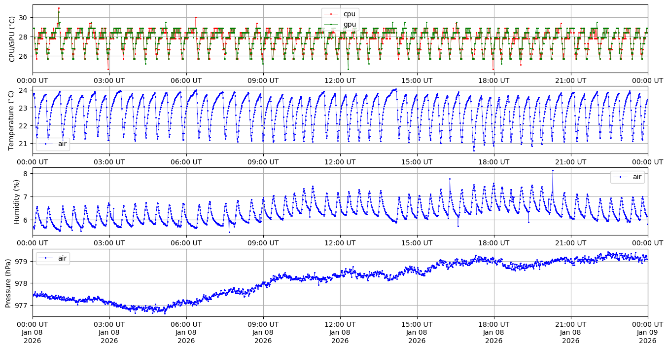
Task: Click the air legend marker in temperature plot
Action: [x=46, y=144]
